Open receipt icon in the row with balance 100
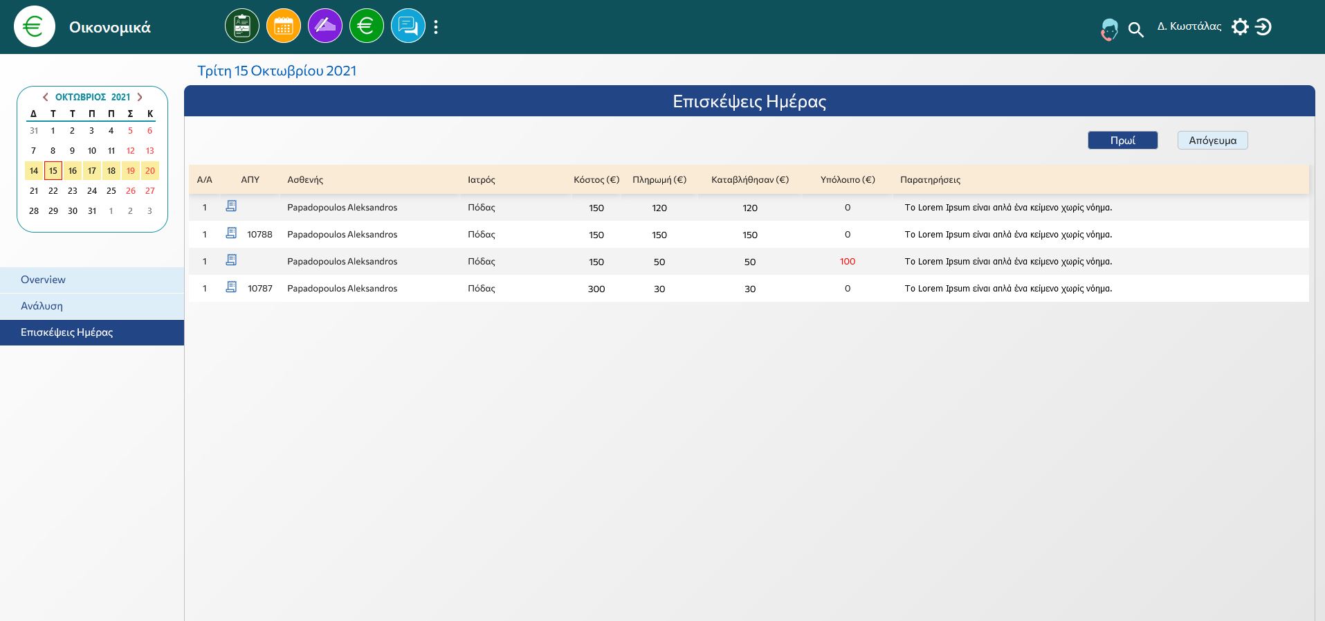The height and width of the screenshot is (621, 1325). (231, 260)
